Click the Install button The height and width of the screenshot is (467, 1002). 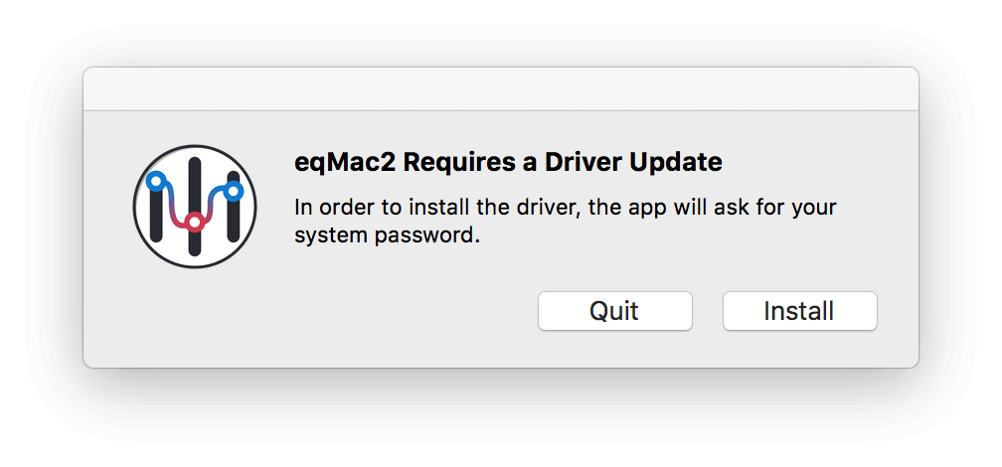tap(799, 311)
